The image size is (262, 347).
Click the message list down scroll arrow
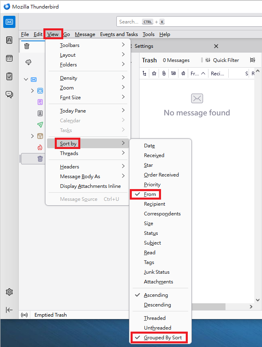point(258,300)
